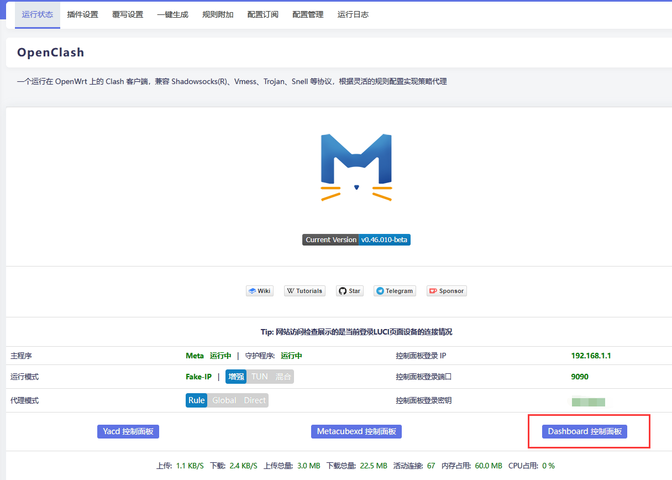Open the Wiki badge link

[x=260, y=291]
